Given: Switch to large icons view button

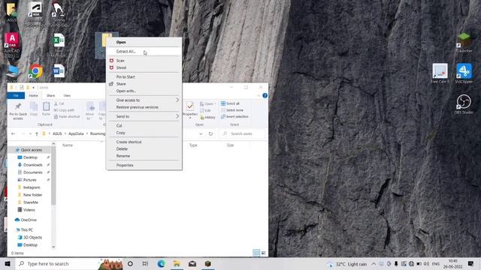Looking at the screenshot, I should [x=264, y=253].
